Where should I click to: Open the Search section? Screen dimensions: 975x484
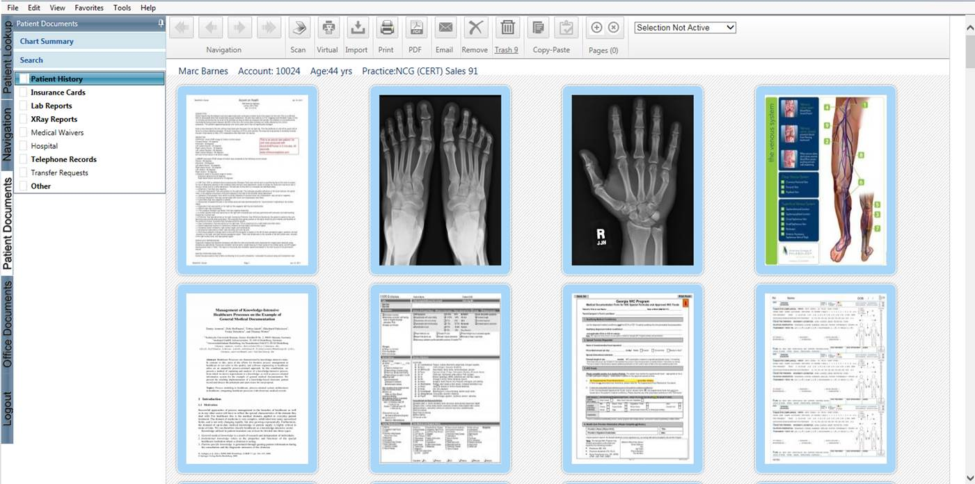coord(90,60)
